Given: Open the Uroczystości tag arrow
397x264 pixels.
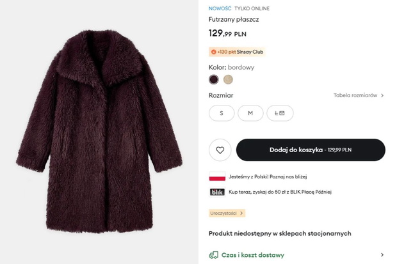Looking at the screenshot, I should click(x=241, y=213).
